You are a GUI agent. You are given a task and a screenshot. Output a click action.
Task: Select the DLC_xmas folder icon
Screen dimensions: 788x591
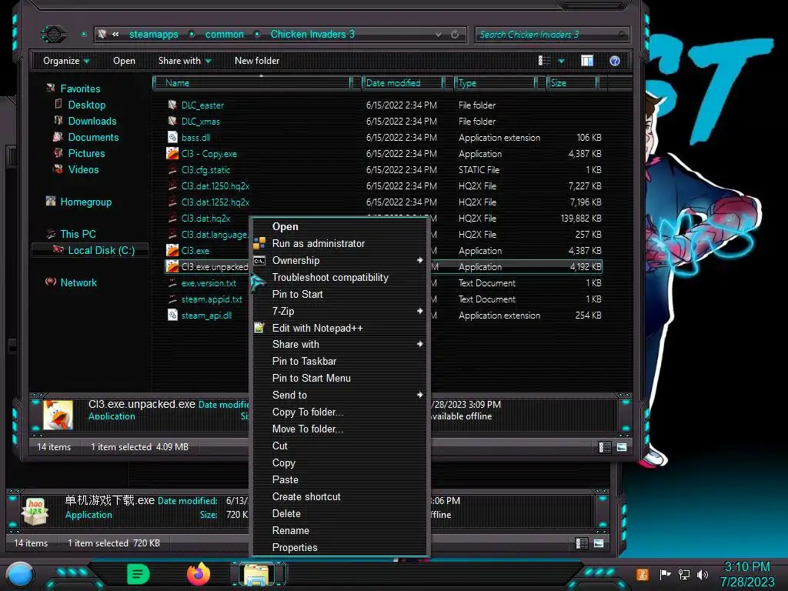pos(172,121)
